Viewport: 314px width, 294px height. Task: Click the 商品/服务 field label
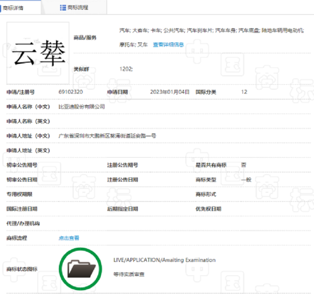coord(85,38)
